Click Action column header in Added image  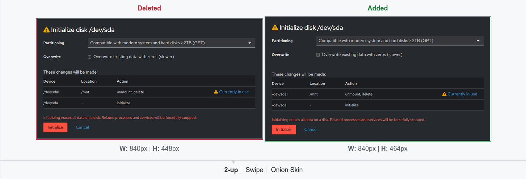(351, 83)
